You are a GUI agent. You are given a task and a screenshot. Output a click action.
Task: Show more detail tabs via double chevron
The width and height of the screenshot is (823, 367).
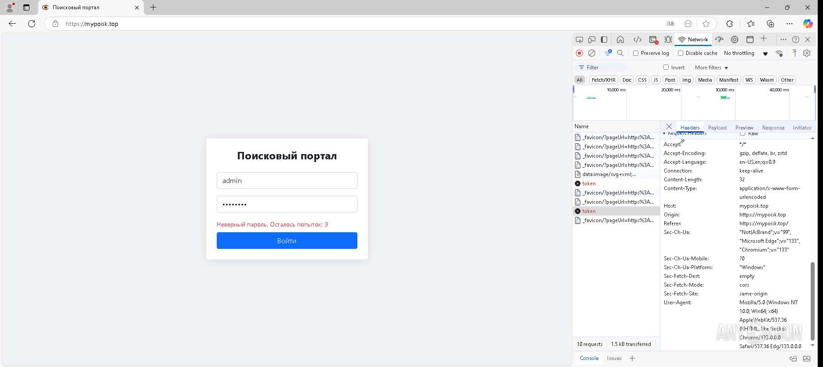tap(682, 140)
